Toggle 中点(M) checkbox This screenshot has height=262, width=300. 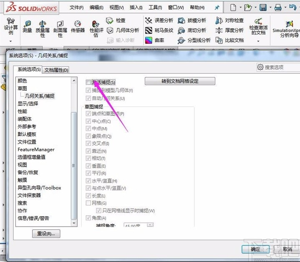[x=88, y=128]
